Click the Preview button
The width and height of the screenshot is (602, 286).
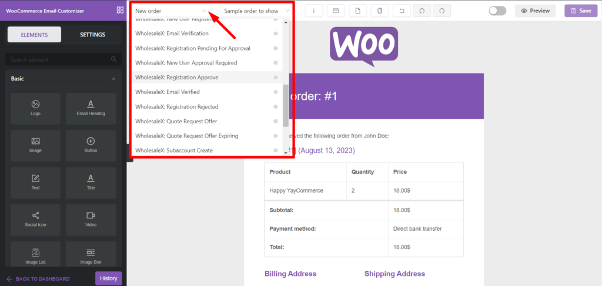click(535, 11)
